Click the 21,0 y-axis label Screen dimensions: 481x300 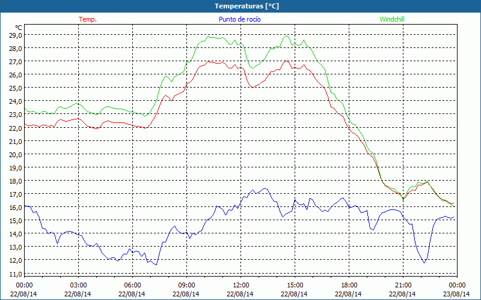point(16,141)
